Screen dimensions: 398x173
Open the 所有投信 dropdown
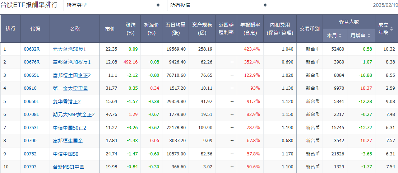(219, 5)
